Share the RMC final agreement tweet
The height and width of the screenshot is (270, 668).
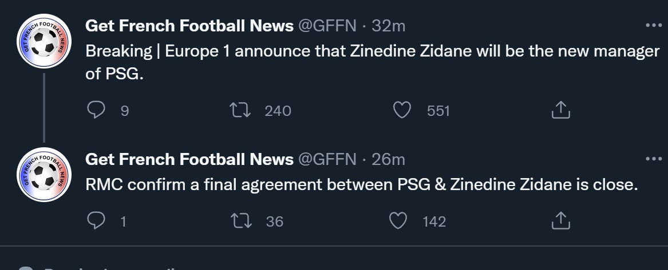coord(561,221)
